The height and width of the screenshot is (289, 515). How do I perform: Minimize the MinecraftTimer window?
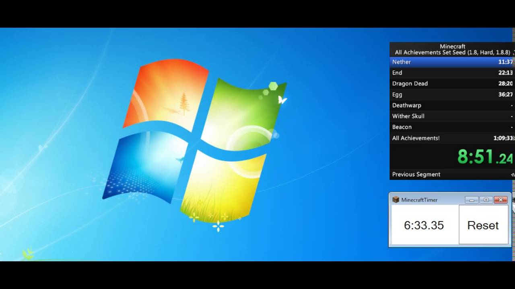[472, 199]
